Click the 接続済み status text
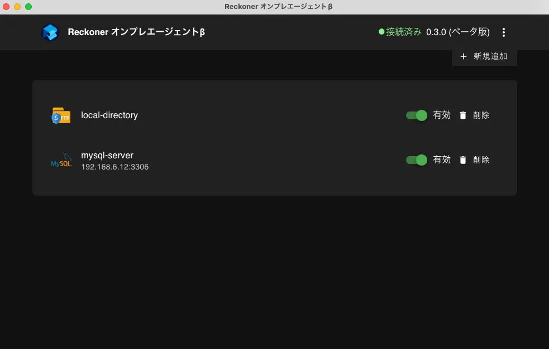549x349 pixels. point(403,32)
